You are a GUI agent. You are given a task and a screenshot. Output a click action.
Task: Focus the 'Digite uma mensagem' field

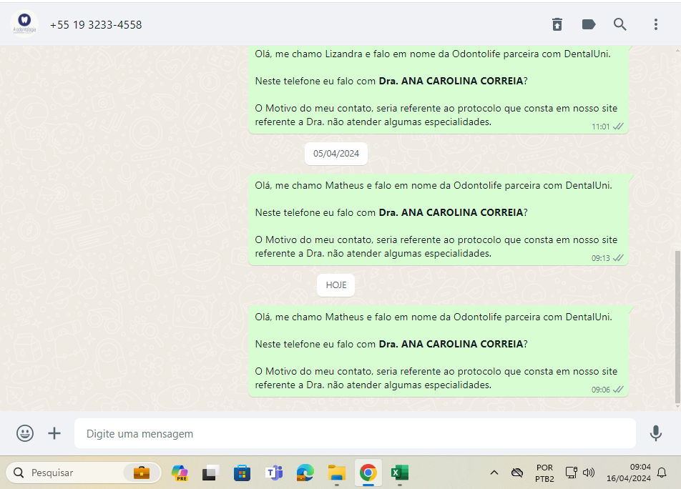(x=355, y=433)
